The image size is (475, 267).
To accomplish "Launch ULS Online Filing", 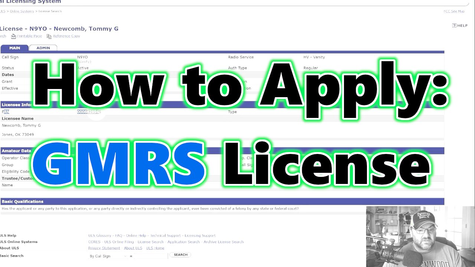I will click(119, 242).
